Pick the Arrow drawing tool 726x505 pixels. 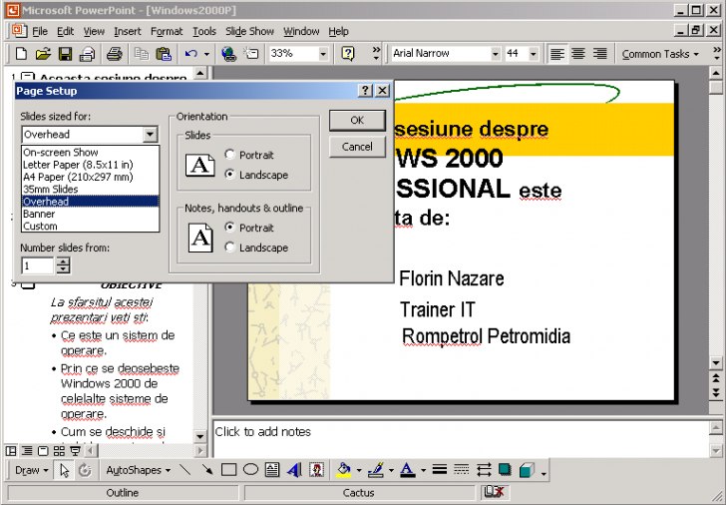pos(207,470)
